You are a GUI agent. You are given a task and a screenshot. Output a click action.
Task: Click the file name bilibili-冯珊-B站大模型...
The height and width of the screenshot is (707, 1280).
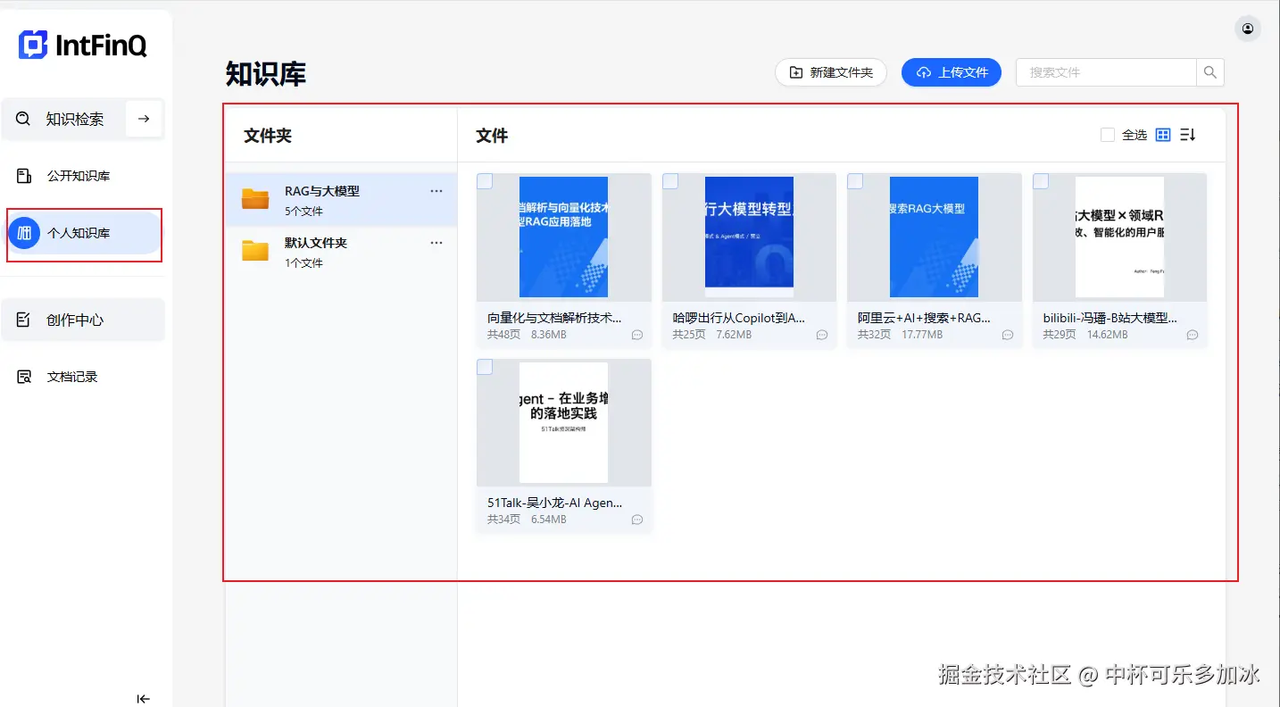click(x=1110, y=318)
